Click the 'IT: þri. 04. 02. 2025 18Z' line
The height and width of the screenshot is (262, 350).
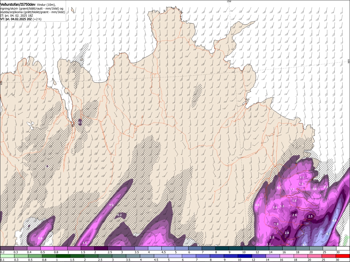coord(16,16)
